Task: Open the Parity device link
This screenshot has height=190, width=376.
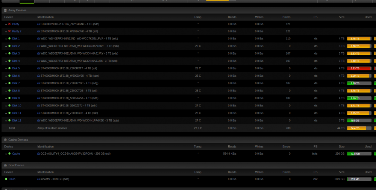Action: pyautogui.click(x=15, y=24)
